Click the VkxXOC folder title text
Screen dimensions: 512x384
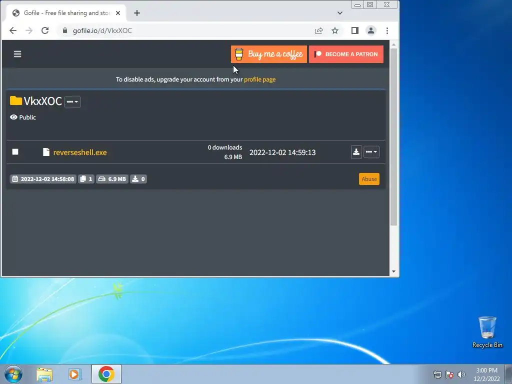coord(43,101)
